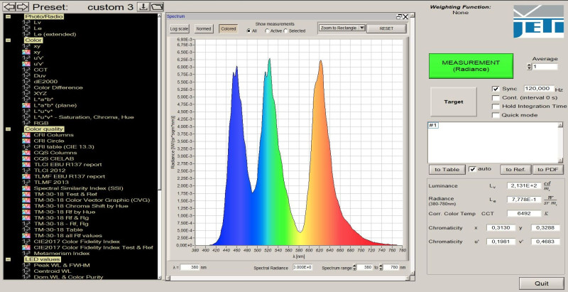Click the icon beside CIE2017 Color Fidelity Index Test & Ref
568x292 pixels.
click(x=26, y=247)
